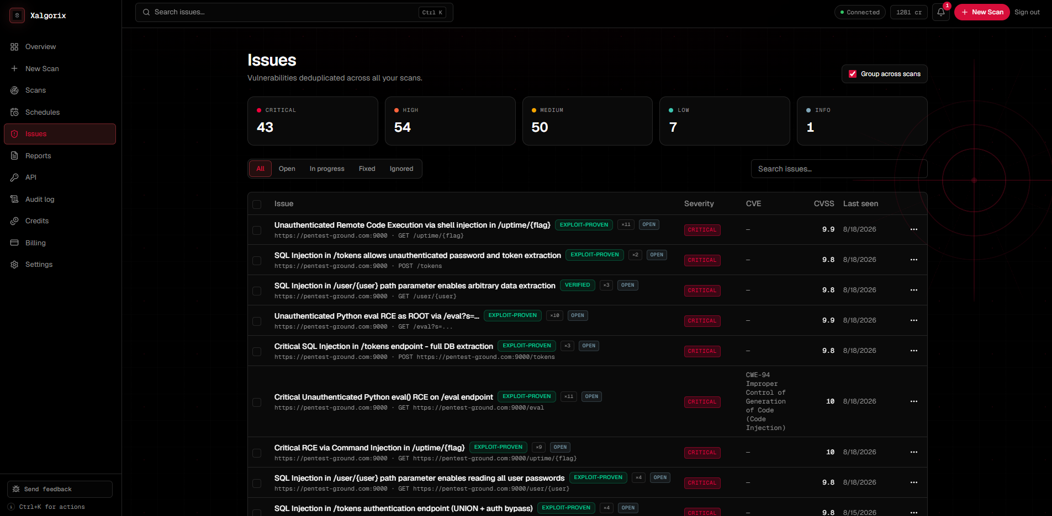
Task: Click the 1281 cr credits badge
Action: pos(909,12)
